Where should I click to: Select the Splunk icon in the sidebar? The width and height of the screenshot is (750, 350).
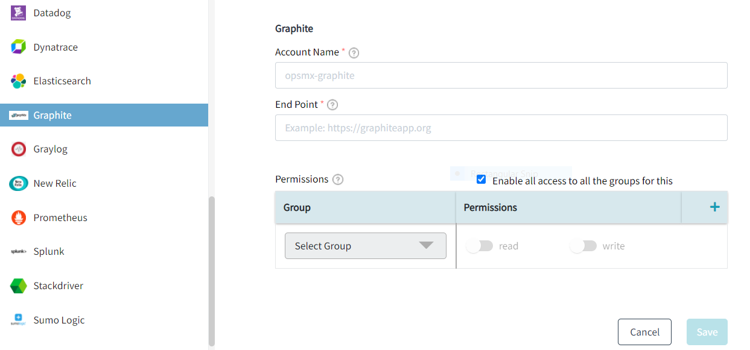18,251
